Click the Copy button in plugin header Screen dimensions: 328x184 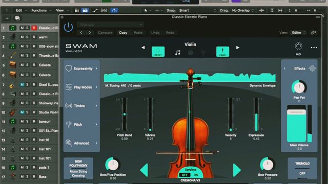tap(123, 33)
